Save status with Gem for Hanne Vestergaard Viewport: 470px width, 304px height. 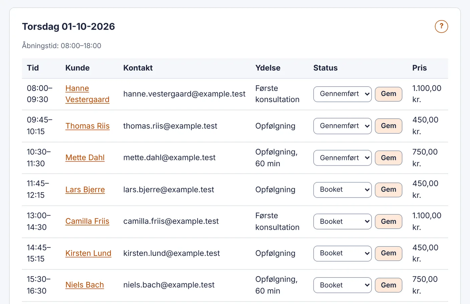(388, 94)
